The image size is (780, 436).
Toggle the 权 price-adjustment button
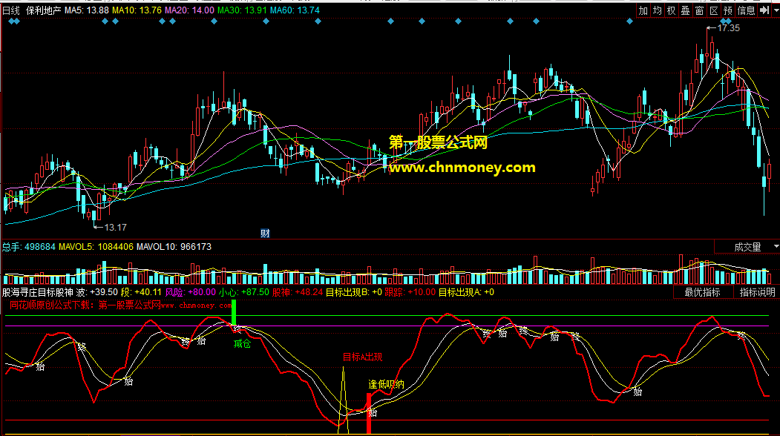coord(671,10)
